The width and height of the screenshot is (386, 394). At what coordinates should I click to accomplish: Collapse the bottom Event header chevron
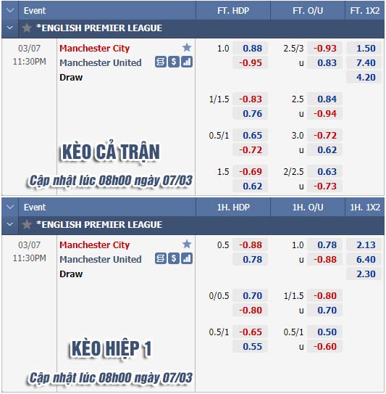click(x=10, y=208)
